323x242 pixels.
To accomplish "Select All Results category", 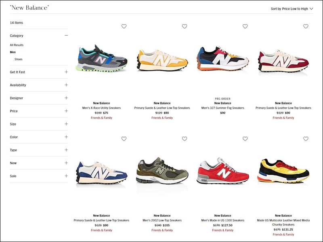I will click(17, 45).
